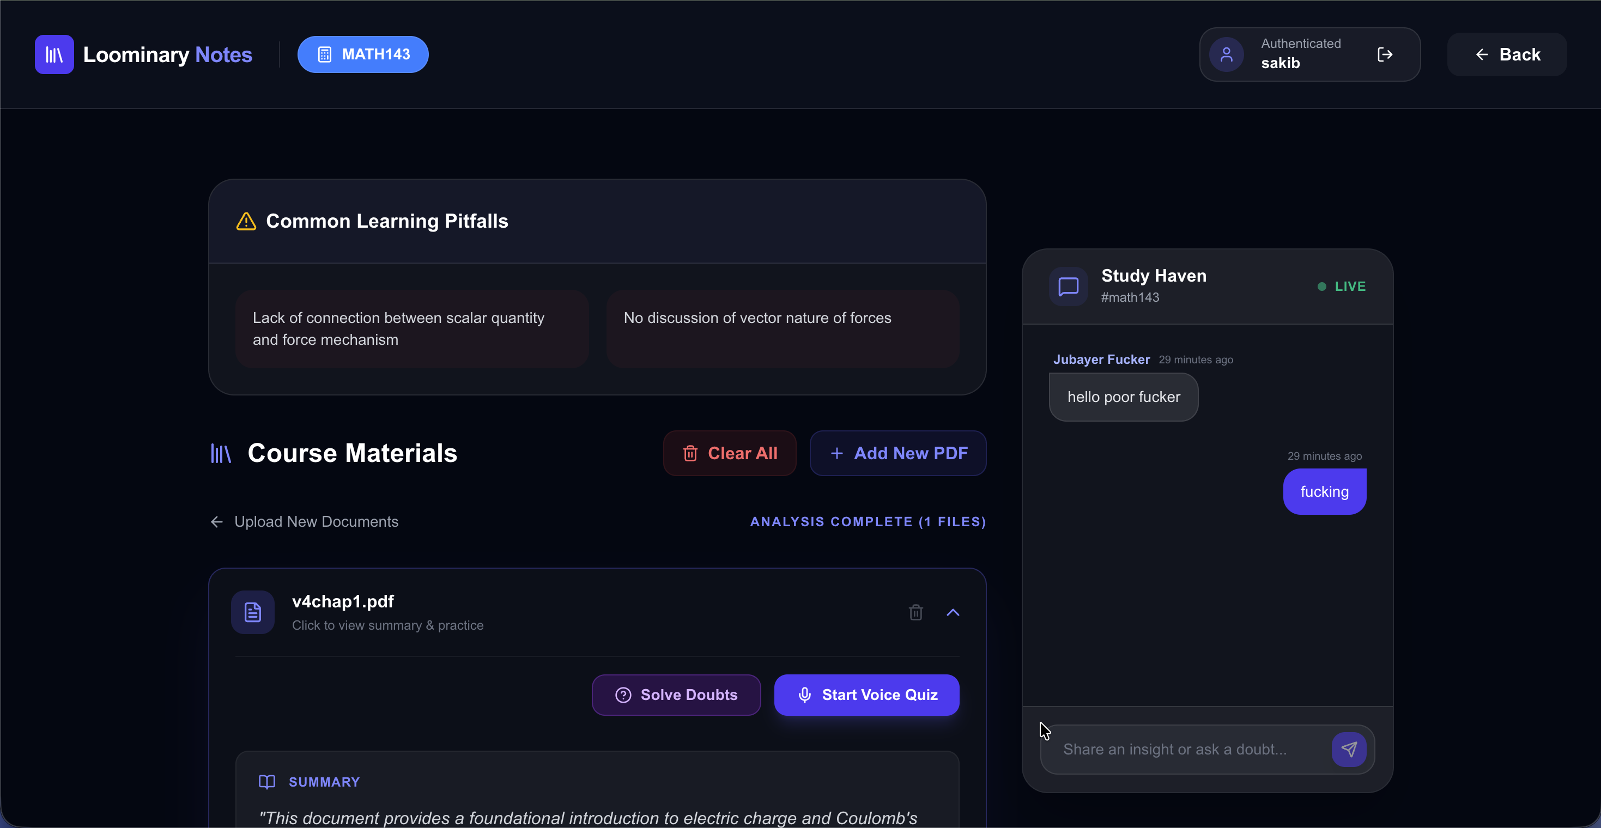Delete v4chap1.pdf with trash icon
This screenshot has height=828, width=1601.
915,612
